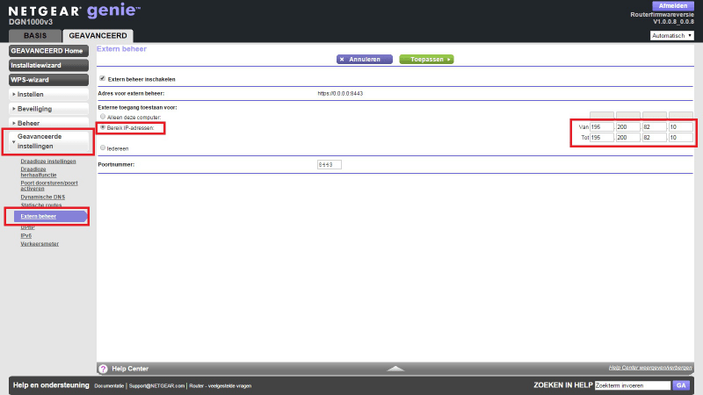Click the Help Center bar label
This screenshot has height=395, width=703.
coord(130,369)
